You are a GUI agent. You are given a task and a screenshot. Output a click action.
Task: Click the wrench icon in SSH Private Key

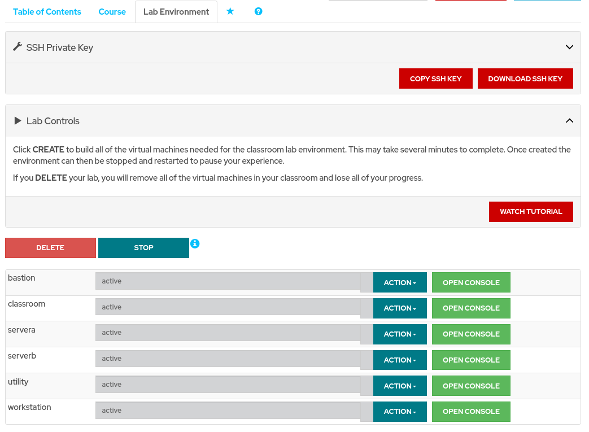[x=18, y=47]
